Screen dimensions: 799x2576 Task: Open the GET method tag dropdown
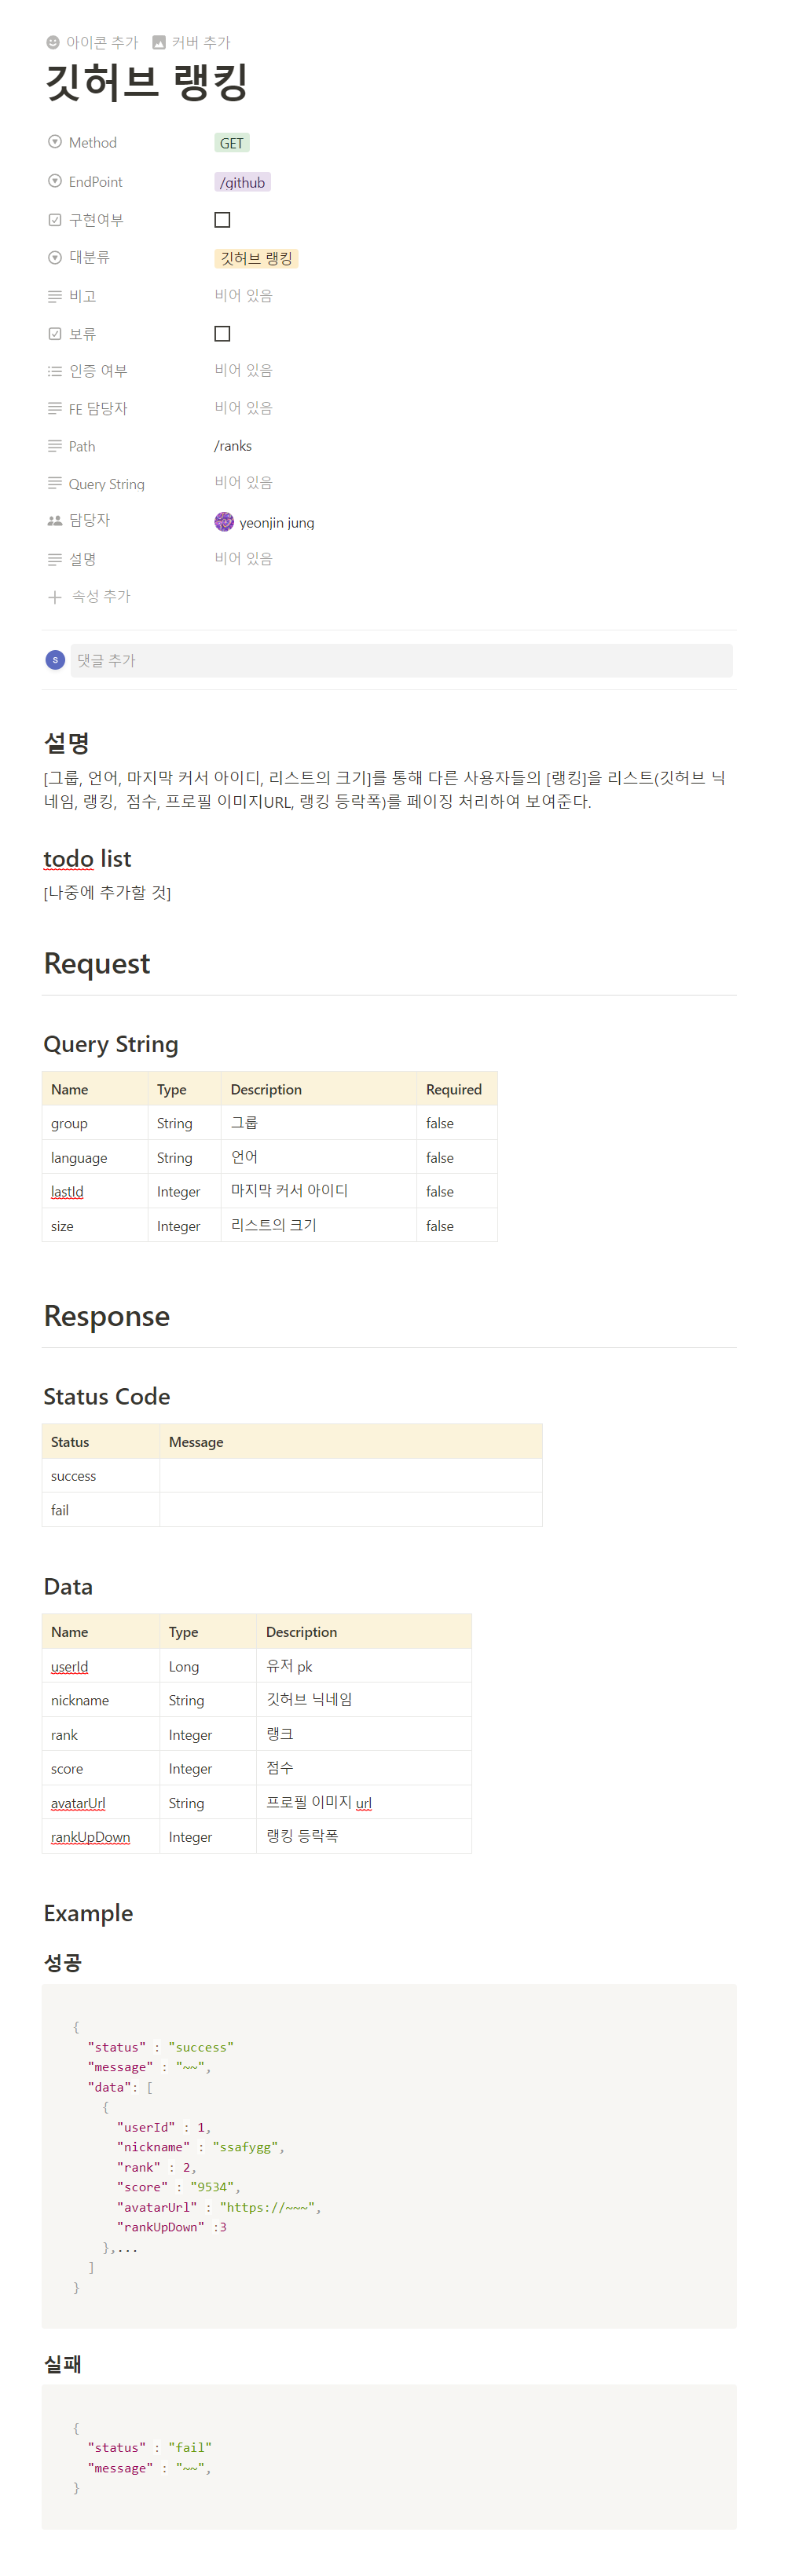click(231, 143)
